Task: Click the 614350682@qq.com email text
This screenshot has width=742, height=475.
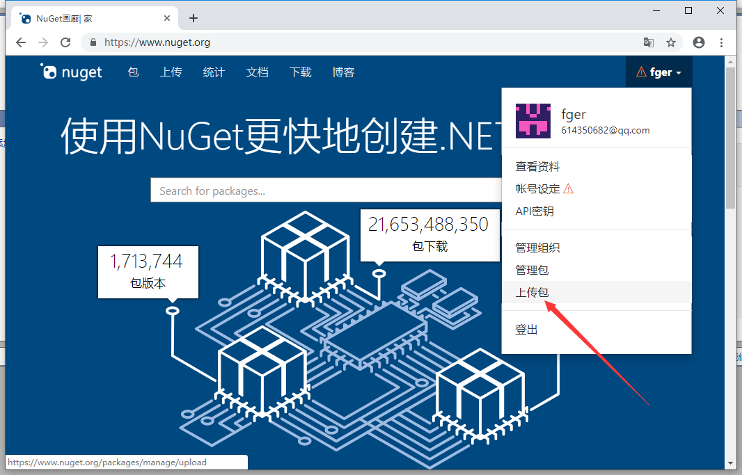Action: [606, 131]
